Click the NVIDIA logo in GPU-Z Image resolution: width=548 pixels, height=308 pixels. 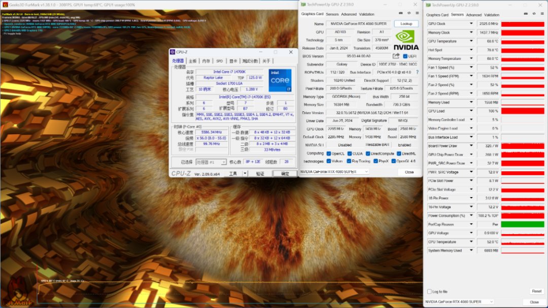coord(406,40)
